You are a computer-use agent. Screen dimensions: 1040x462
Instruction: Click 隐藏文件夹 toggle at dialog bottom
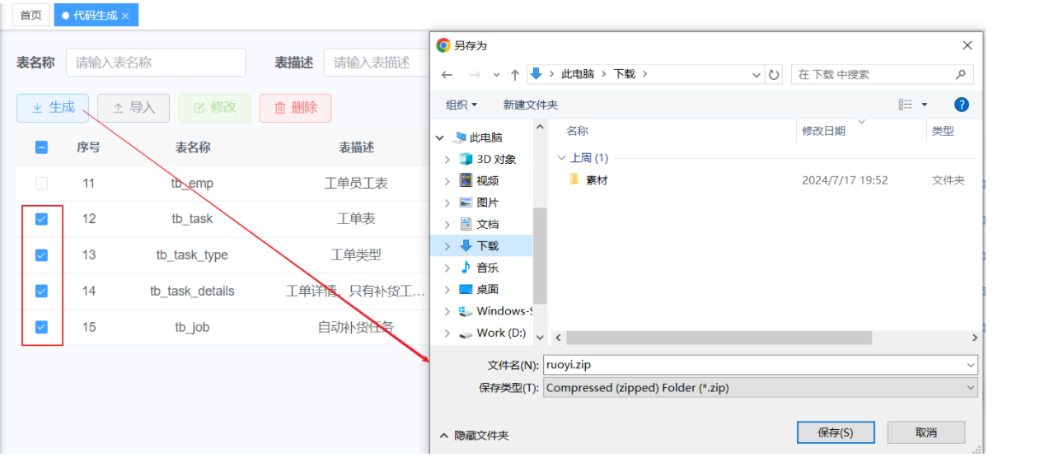474,436
